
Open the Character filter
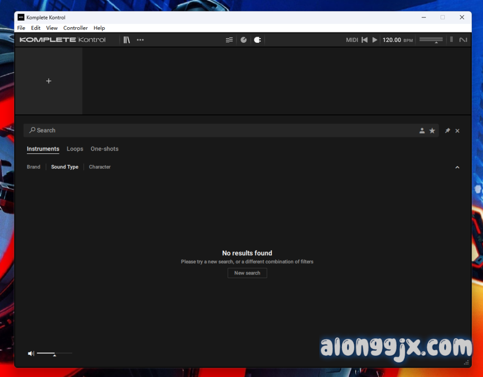coord(100,167)
